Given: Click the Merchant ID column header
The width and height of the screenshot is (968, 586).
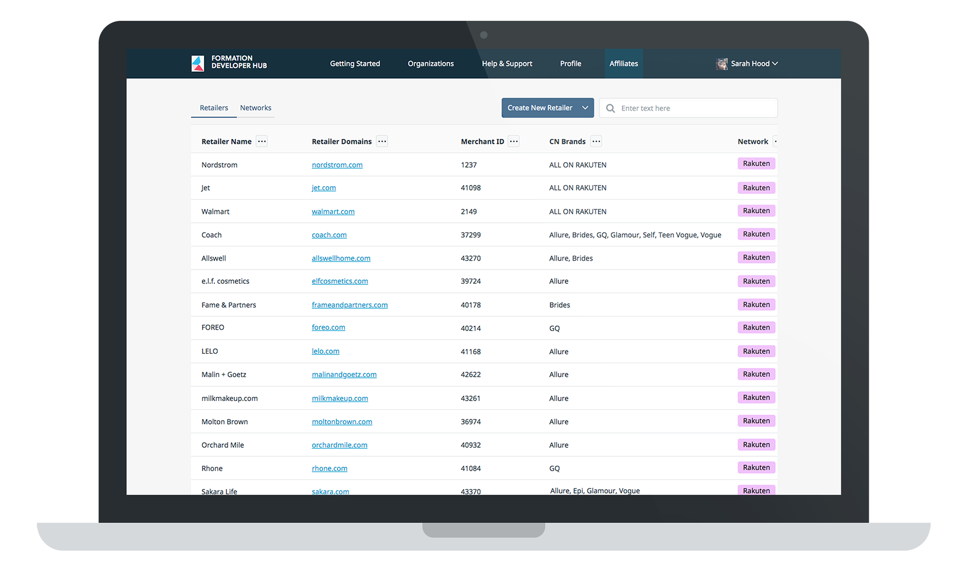Looking at the screenshot, I should pos(483,141).
